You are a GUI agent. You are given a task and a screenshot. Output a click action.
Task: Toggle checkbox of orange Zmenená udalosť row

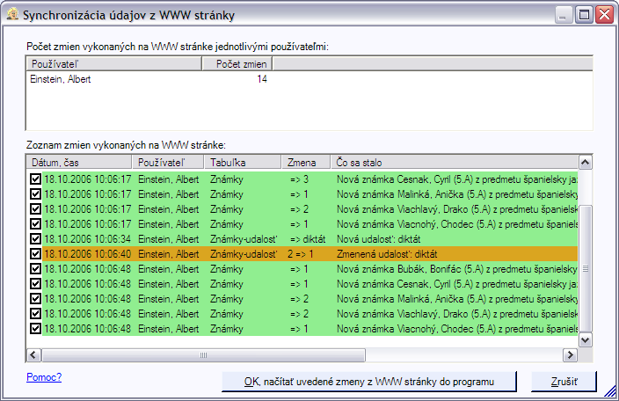click(35, 254)
